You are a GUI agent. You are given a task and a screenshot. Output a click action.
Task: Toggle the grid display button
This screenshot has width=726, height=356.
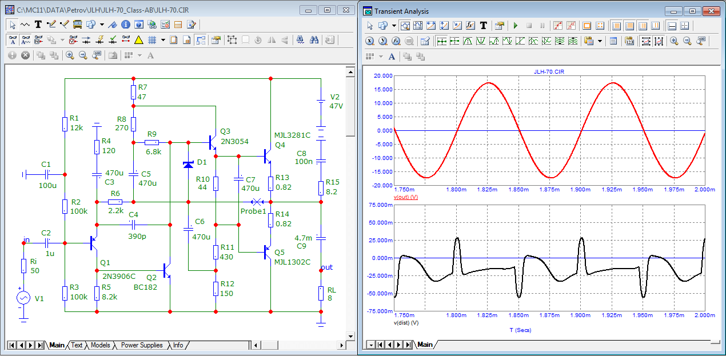(x=153, y=40)
